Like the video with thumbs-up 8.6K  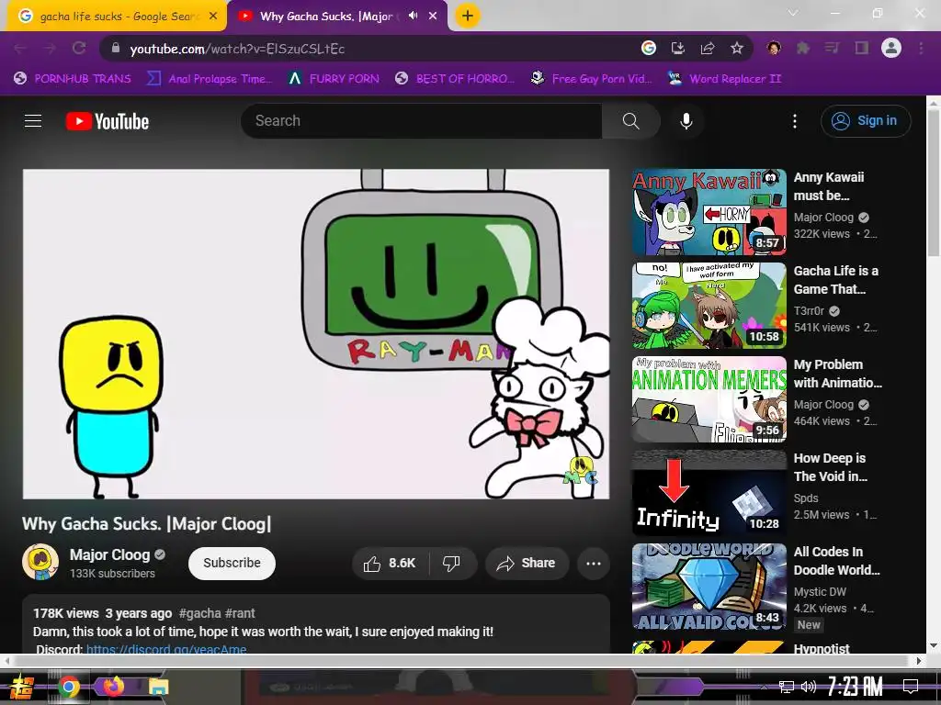[x=390, y=564]
